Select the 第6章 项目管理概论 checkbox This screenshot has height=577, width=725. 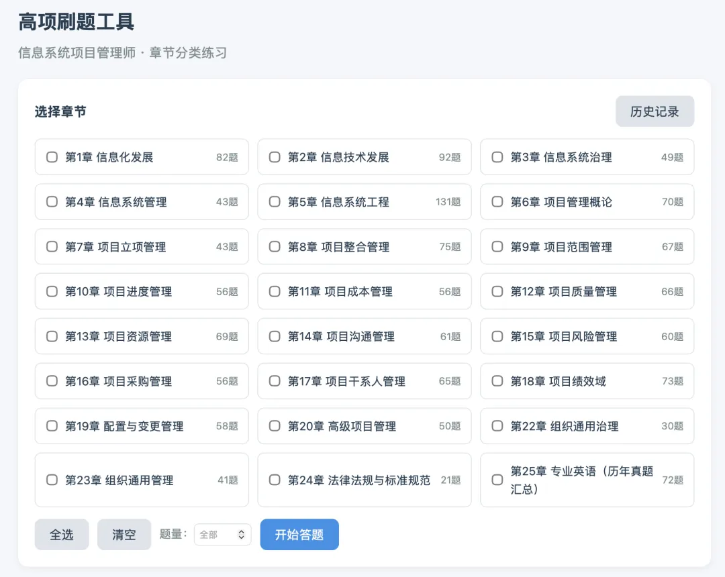click(497, 202)
